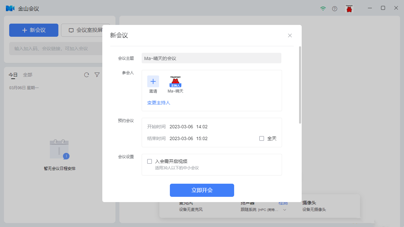Expand the speaker device dropdown chevron

(x=285, y=210)
